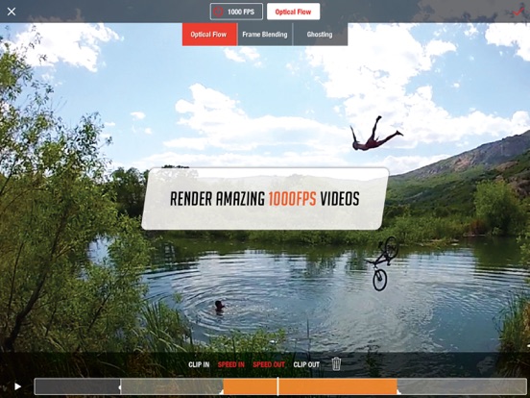The height and width of the screenshot is (398, 530).
Task: Tap the Render Amazing 1000FPS Videos banner
Action: (265, 199)
